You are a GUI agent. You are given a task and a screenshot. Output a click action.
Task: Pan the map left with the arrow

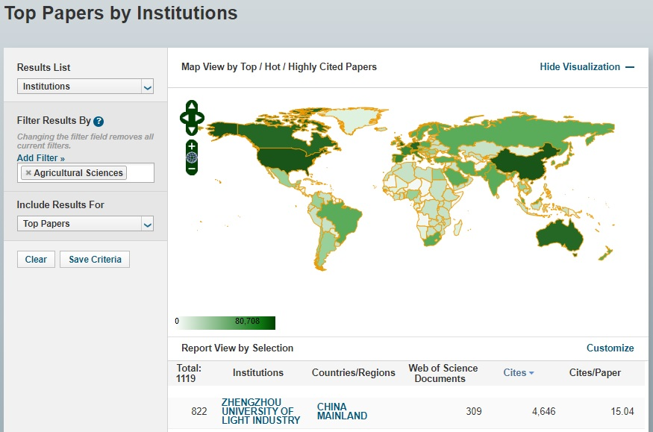point(184,118)
